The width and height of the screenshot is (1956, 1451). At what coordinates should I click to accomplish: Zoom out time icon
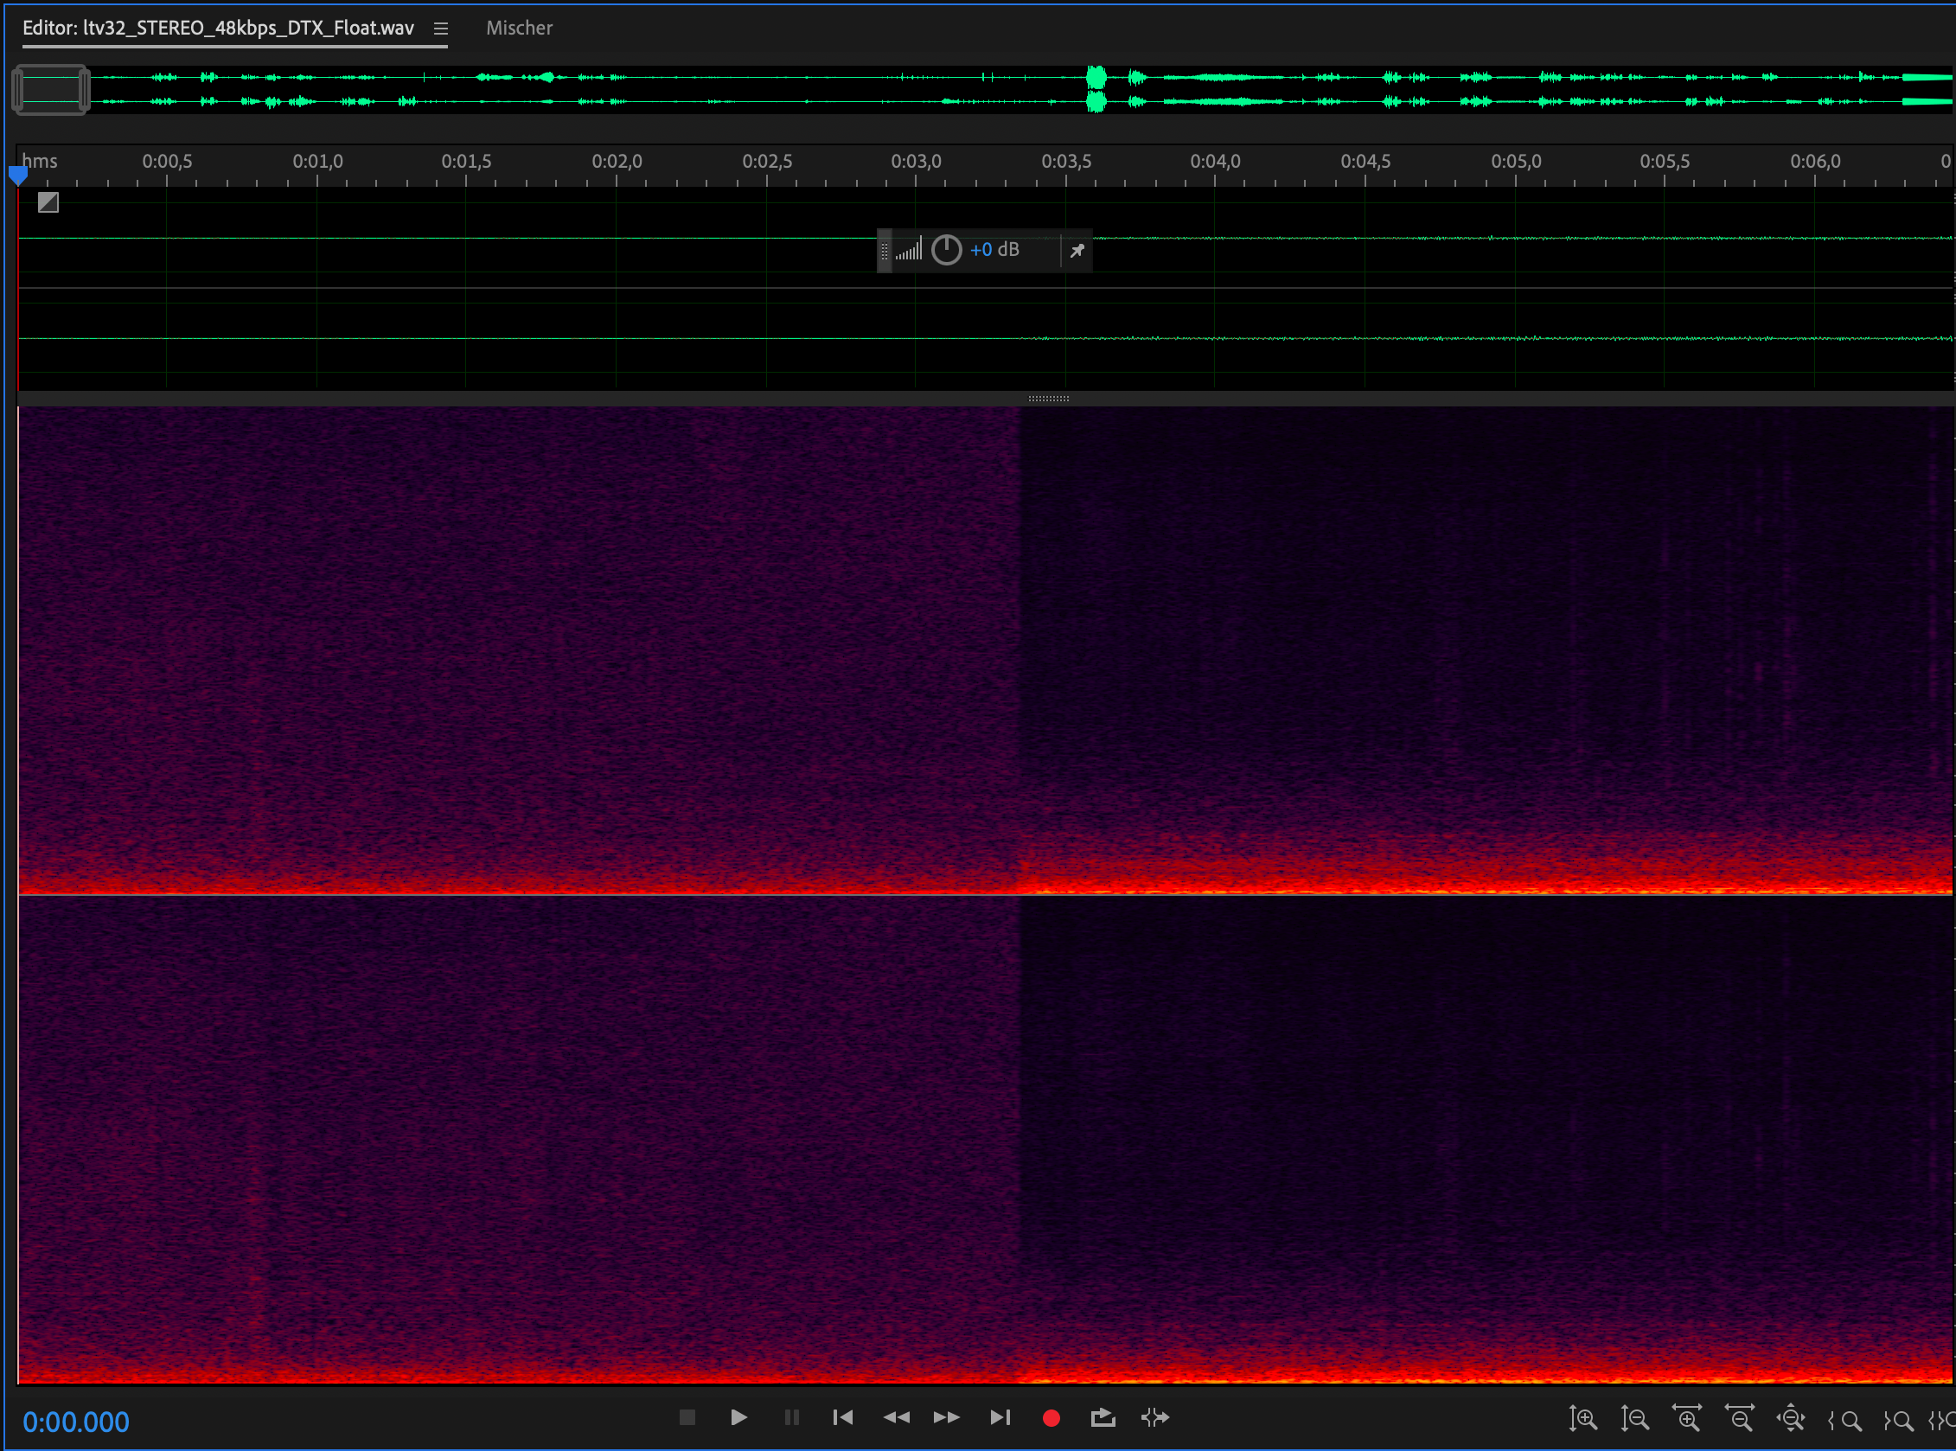(x=1739, y=1418)
